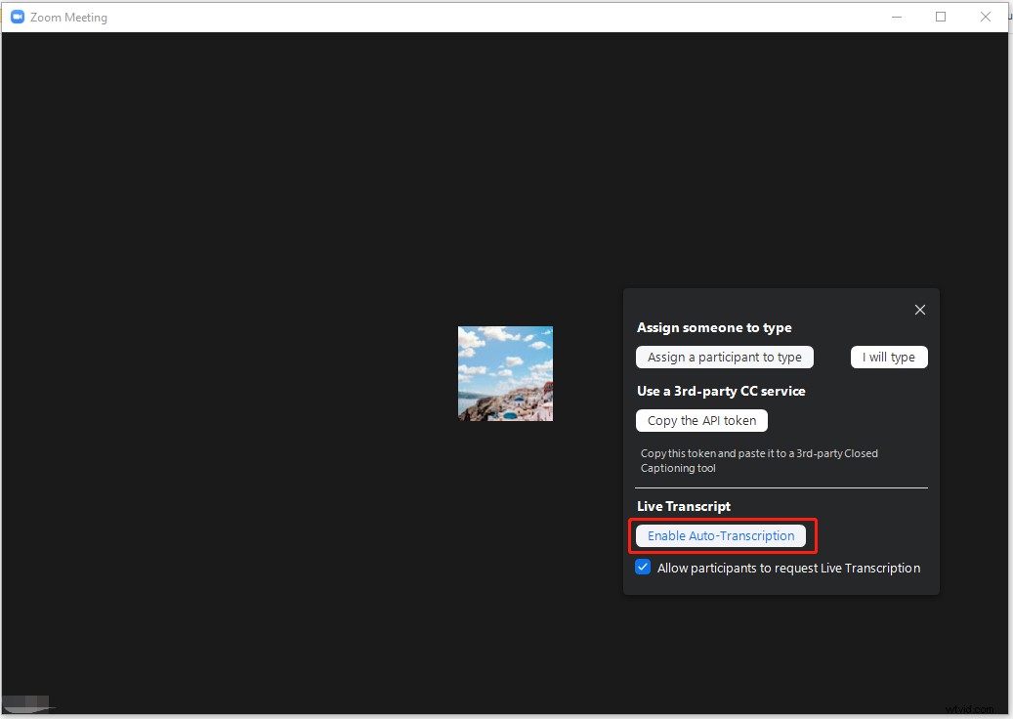Viewport: 1013px width, 719px height.
Task: Click the Live Transcript section heading
Action: tap(683, 506)
